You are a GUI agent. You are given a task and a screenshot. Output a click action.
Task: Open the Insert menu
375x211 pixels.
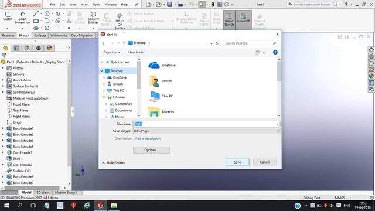click(84, 4)
